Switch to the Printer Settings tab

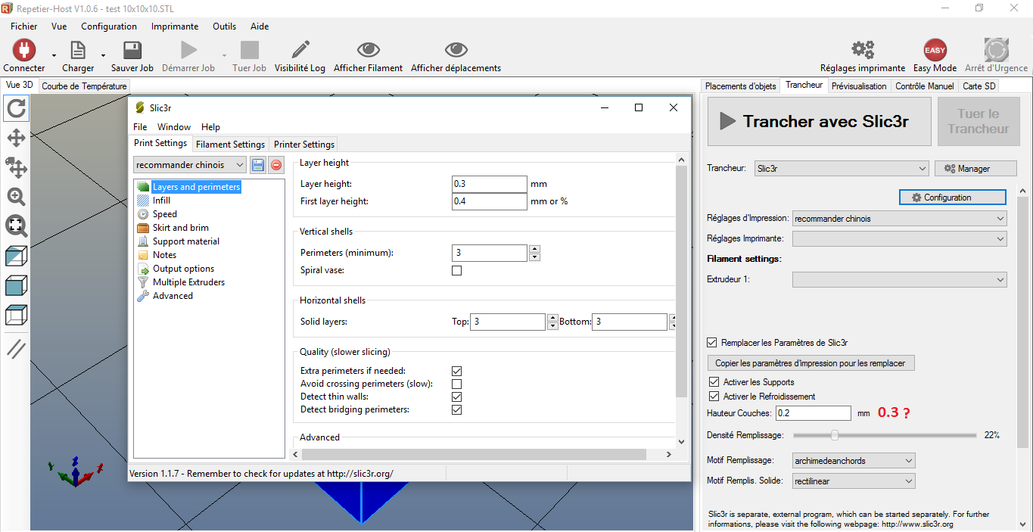click(304, 144)
